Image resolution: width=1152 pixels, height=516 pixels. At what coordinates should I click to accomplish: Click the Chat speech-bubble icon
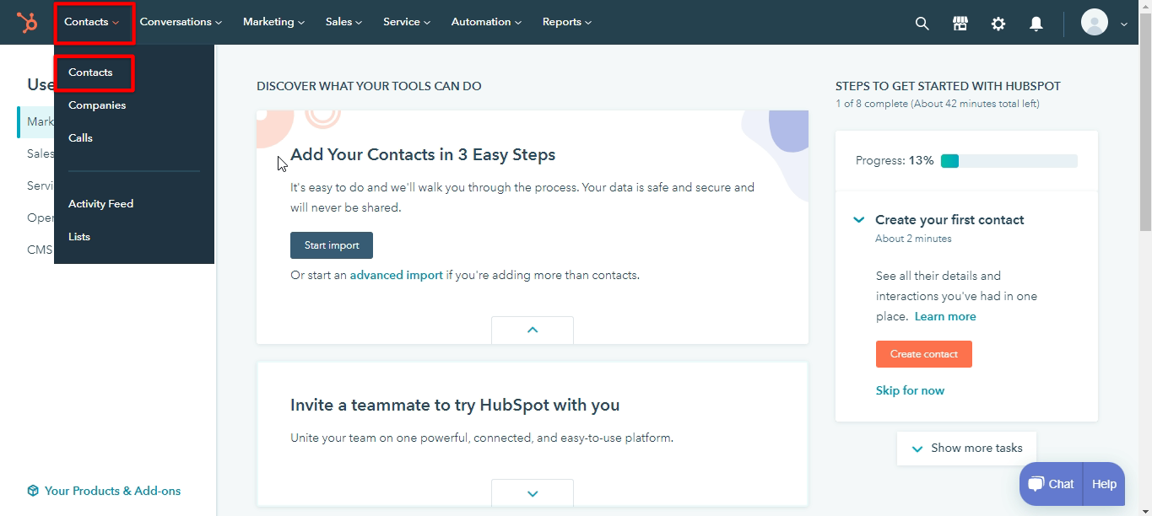click(x=1035, y=484)
